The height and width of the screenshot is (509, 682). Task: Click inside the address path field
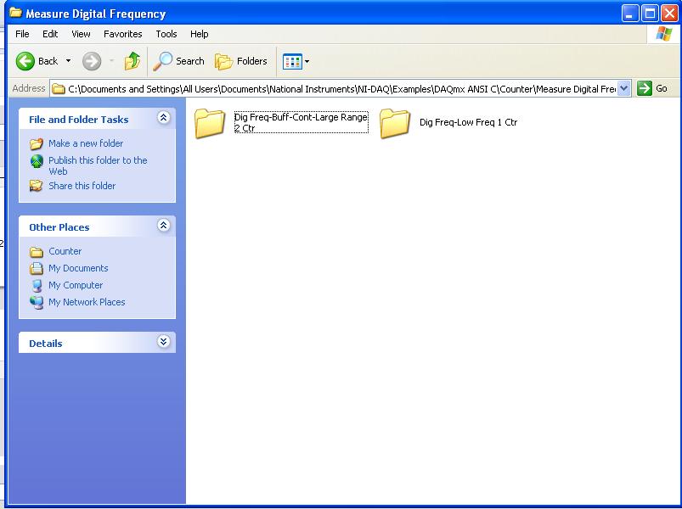[x=340, y=88]
